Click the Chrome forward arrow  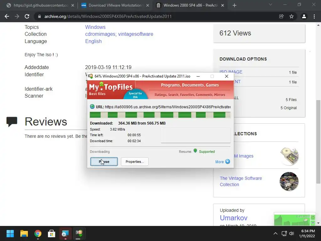(17, 16)
